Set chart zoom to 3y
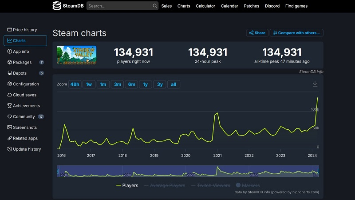This screenshot has height=200, width=355. click(x=160, y=84)
